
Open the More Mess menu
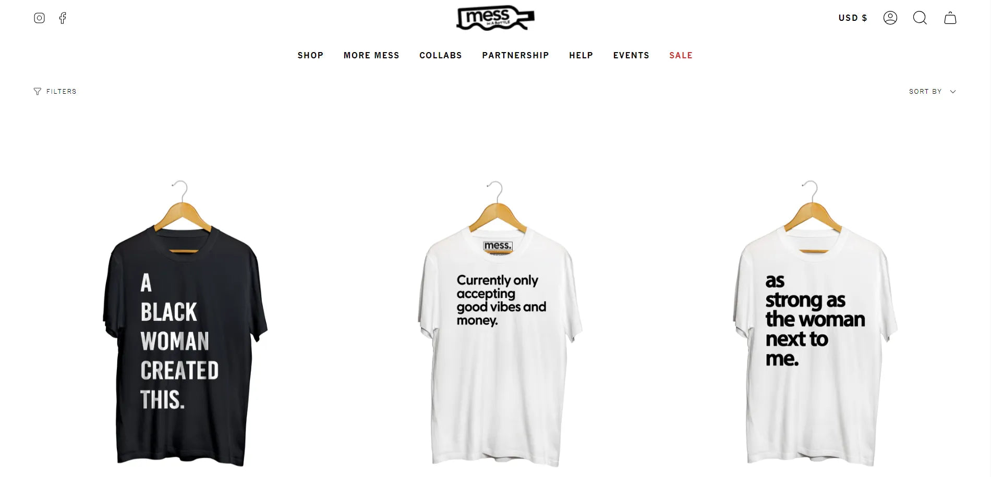371,55
